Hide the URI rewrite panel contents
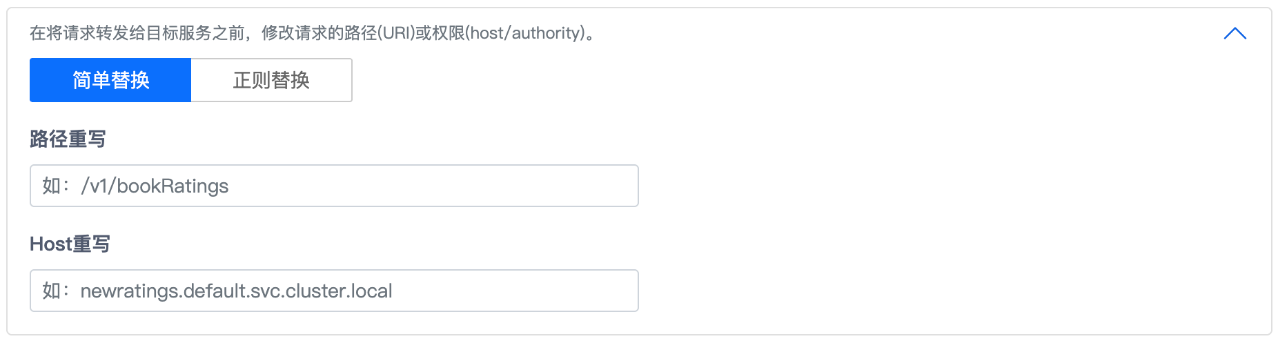1278x341 pixels. pos(1235,33)
